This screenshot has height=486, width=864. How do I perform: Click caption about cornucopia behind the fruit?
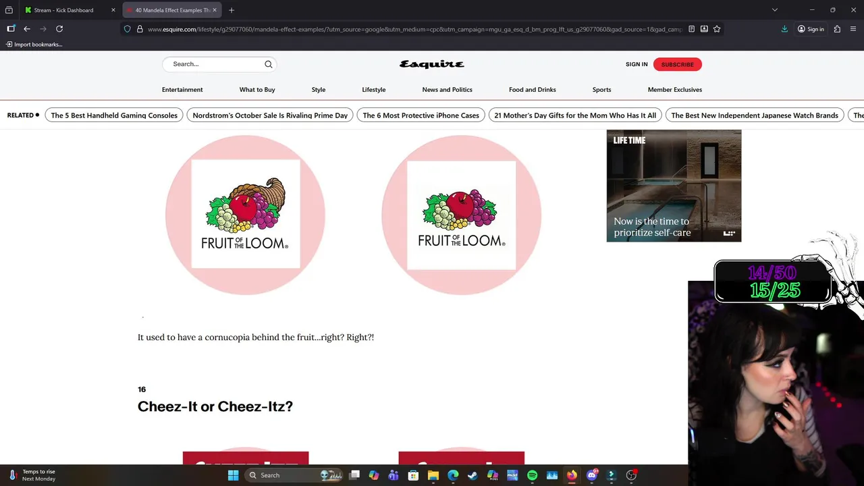click(256, 337)
